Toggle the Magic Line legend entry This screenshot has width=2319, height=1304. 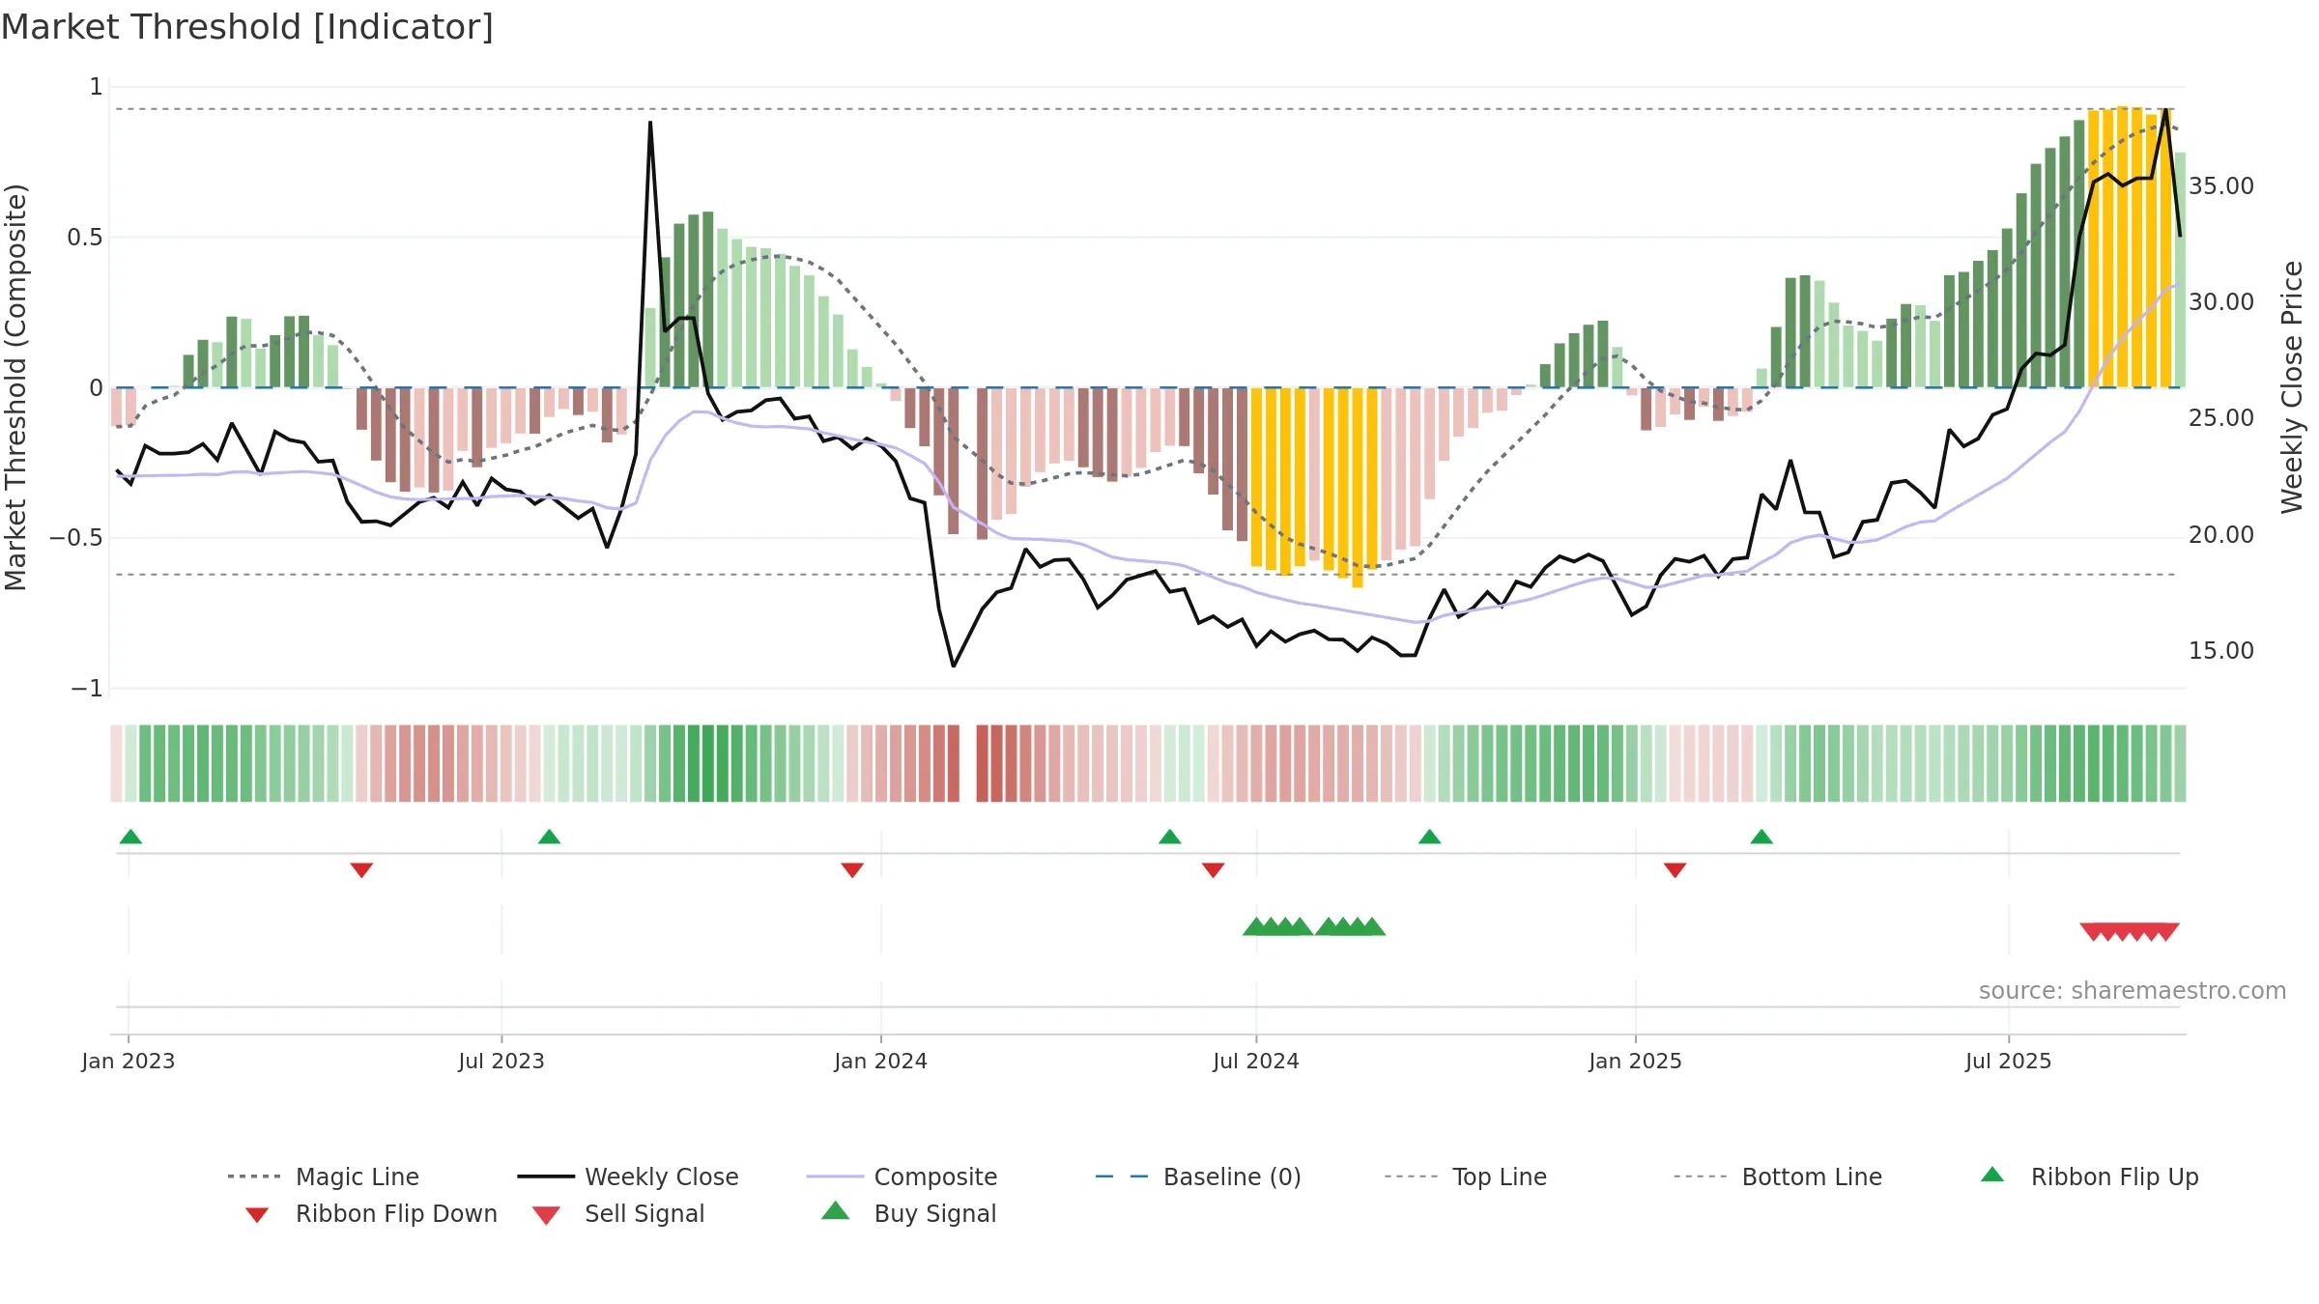pyautogui.click(x=323, y=1176)
